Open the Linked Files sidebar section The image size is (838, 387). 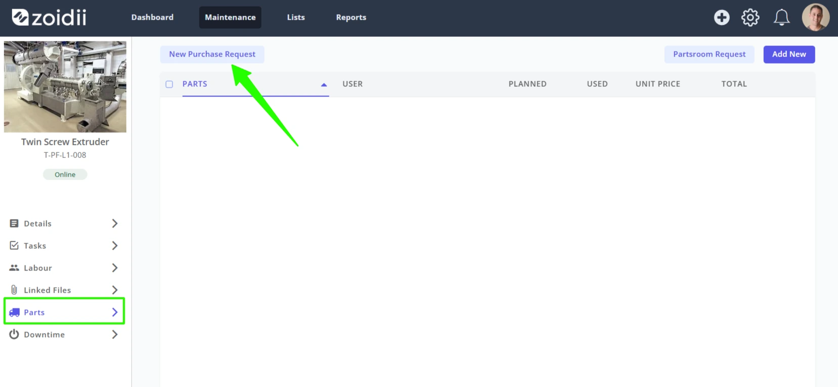[64, 290]
